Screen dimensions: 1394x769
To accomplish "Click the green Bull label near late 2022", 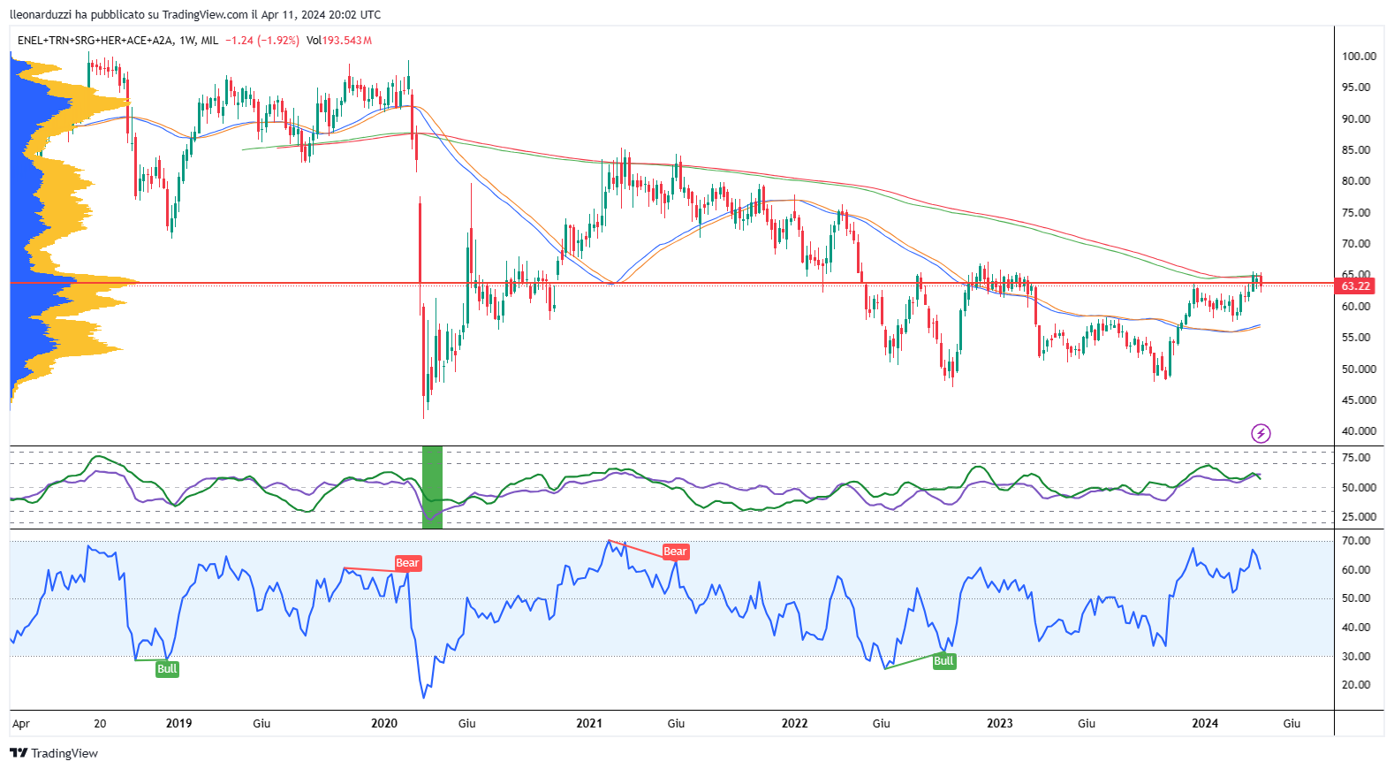I will (943, 661).
